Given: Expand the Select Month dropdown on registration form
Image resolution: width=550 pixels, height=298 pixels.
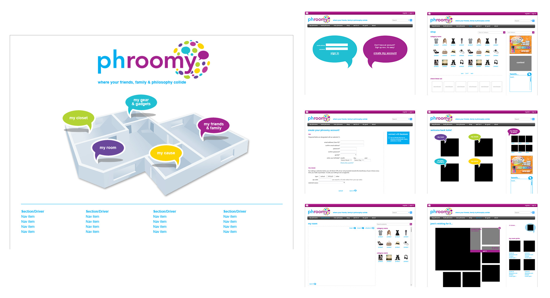Looking at the screenshot, I should [x=345, y=161].
